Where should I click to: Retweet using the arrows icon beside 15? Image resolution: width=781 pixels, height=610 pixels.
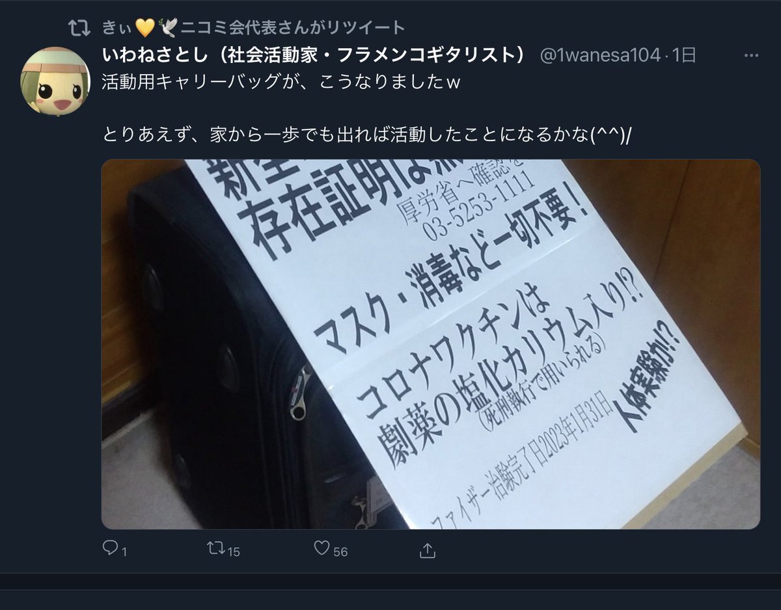click(x=215, y=549)
